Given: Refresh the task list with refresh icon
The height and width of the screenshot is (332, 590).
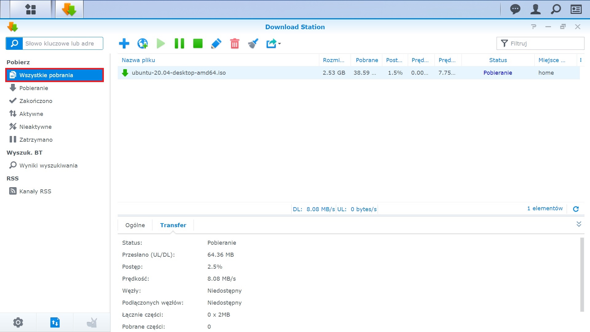Looking at the screenshot, I should click(576, 209).
